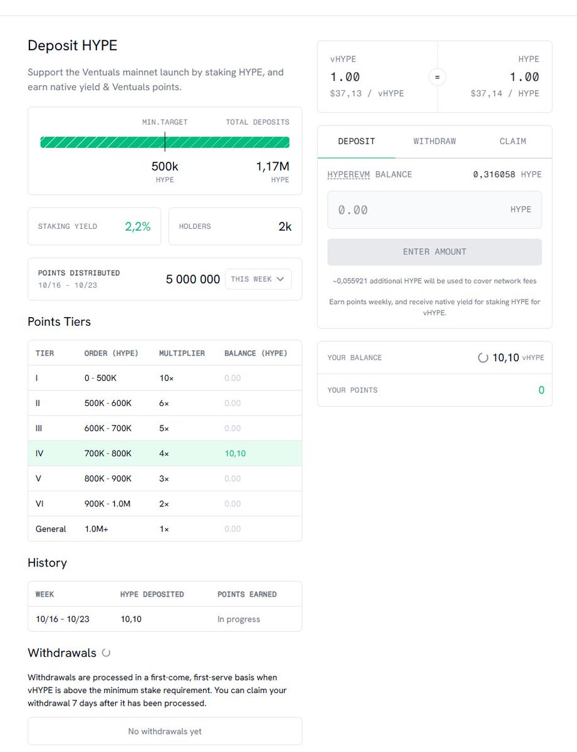Click the In progress points status
577x752 pixels.
[239, 619]
